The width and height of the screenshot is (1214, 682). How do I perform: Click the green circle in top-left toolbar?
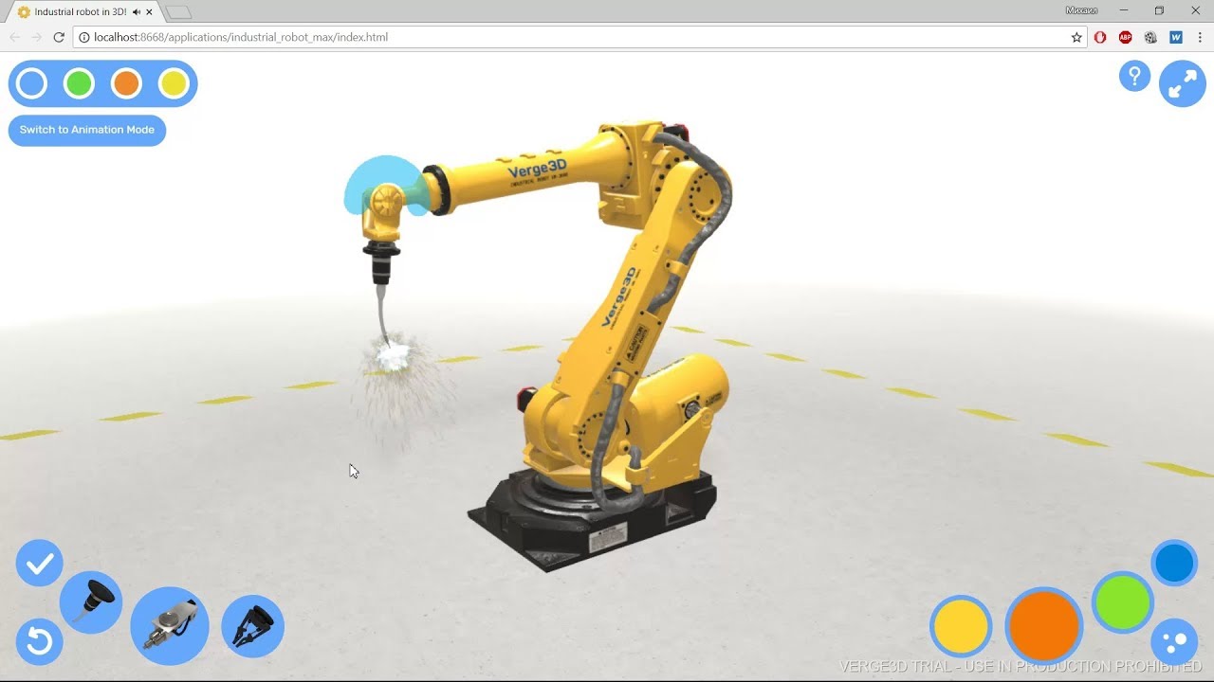point(79,83)
